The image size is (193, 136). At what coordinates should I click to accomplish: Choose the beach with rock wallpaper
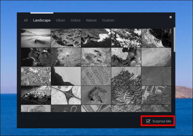36,38
